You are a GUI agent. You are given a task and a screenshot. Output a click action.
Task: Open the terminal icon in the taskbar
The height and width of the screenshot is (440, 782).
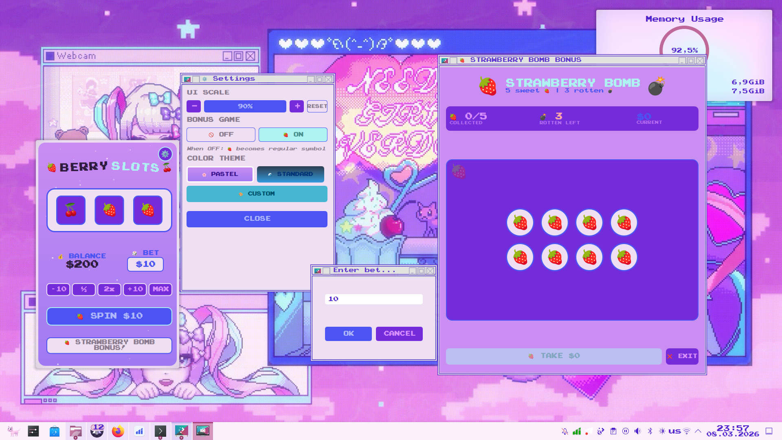(x=160, y=431)
